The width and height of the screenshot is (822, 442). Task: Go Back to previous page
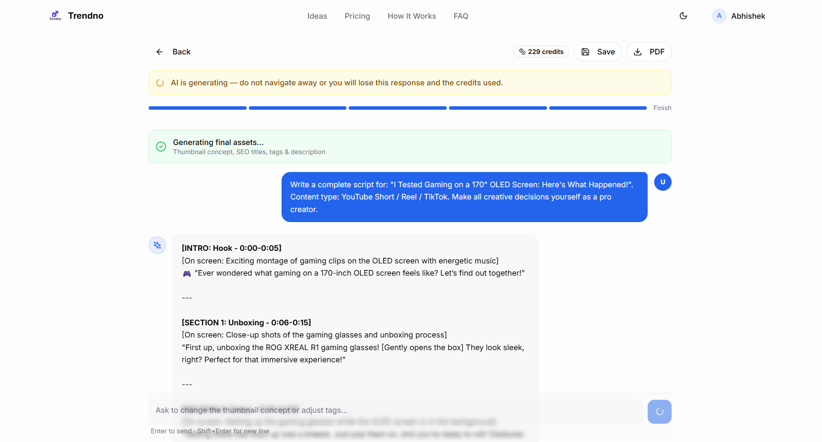click(x=173, y=52)
